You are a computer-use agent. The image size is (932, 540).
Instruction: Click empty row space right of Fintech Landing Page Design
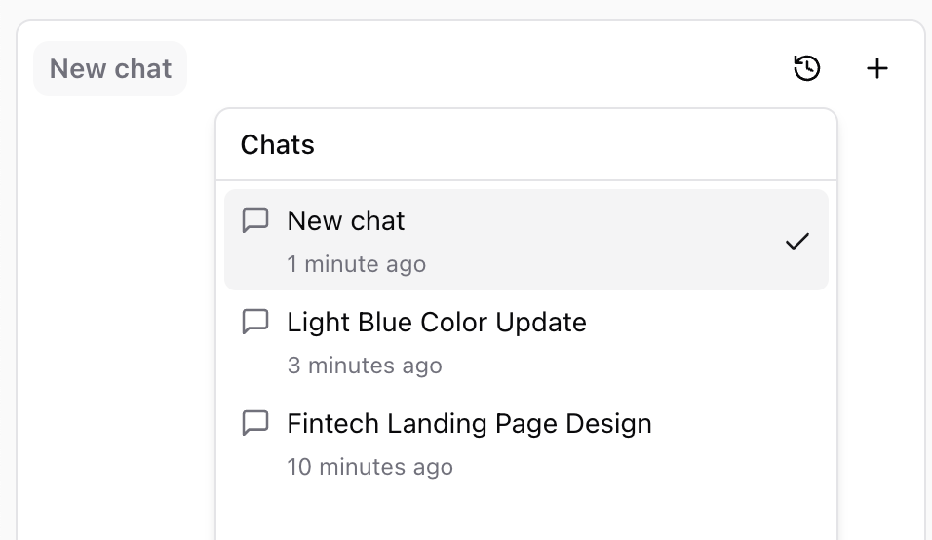click(741, 434)
